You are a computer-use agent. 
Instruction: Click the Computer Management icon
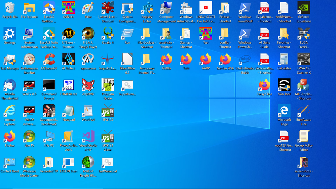click(x=166, y=8)
